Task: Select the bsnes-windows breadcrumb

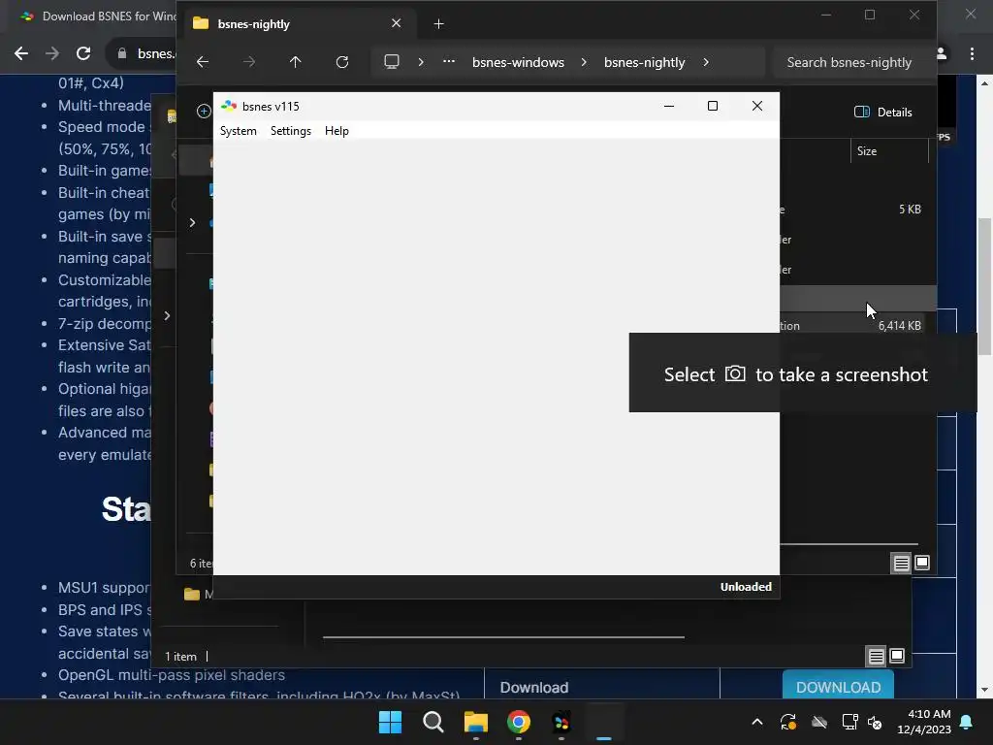Action: [518, 62]
